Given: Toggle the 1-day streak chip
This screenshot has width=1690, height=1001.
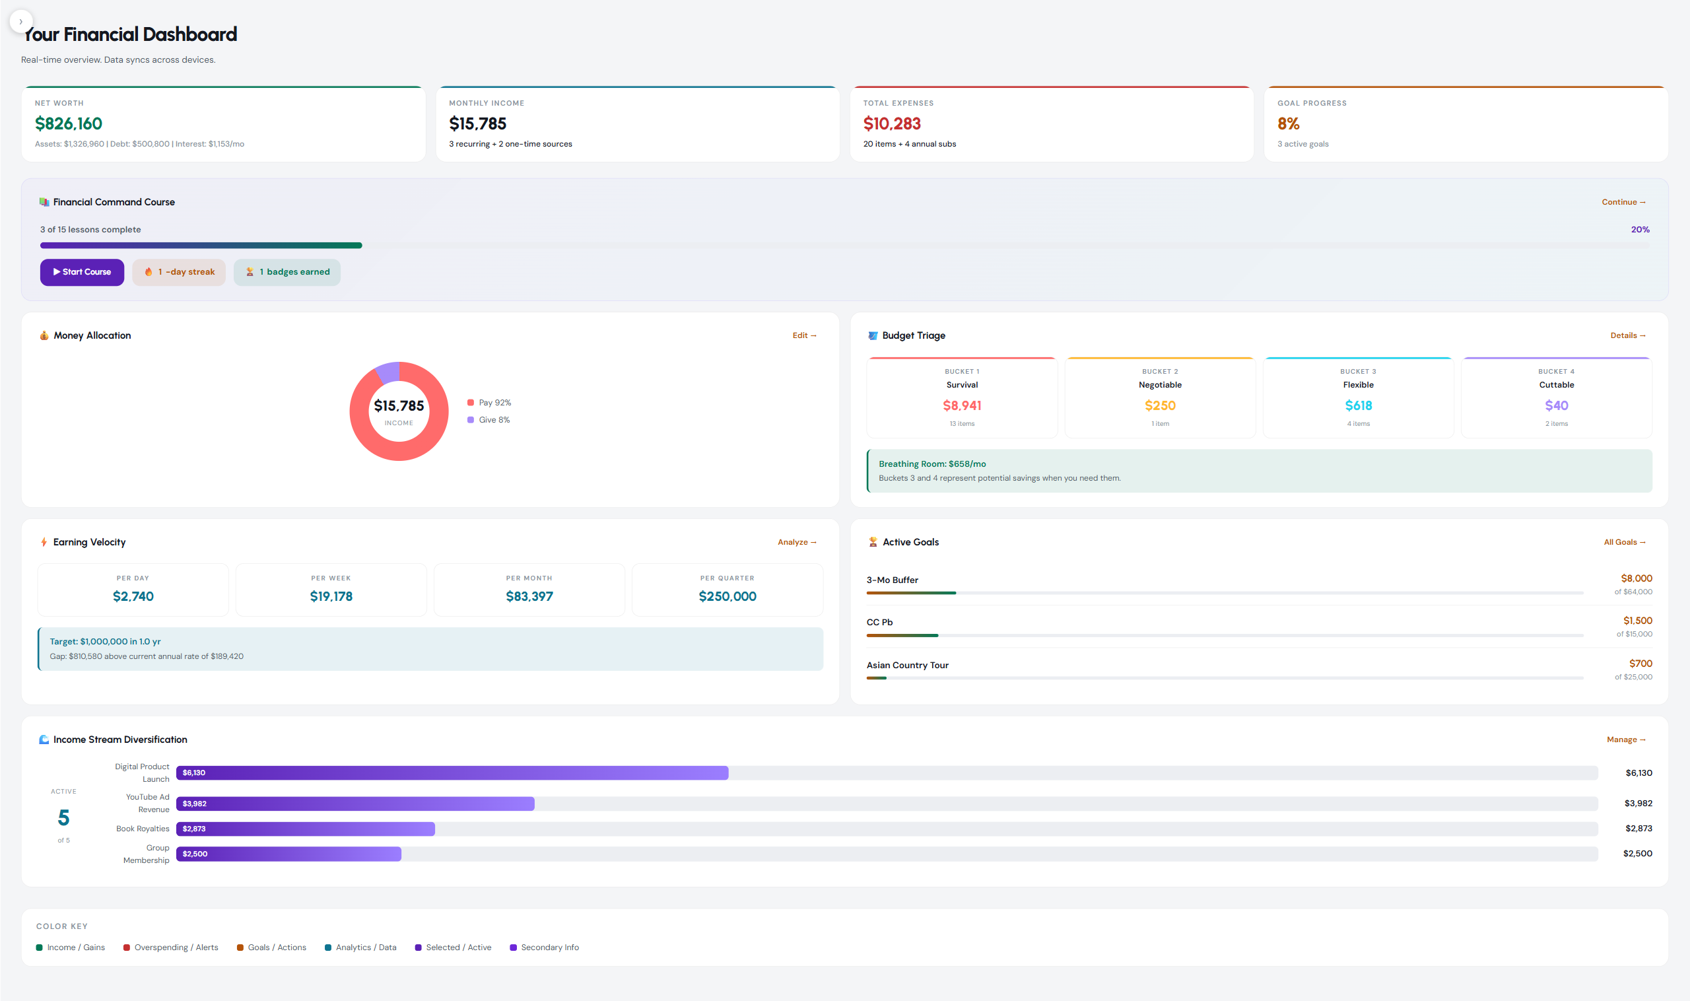Looking at the screenshot, I should tap(179, 272).
